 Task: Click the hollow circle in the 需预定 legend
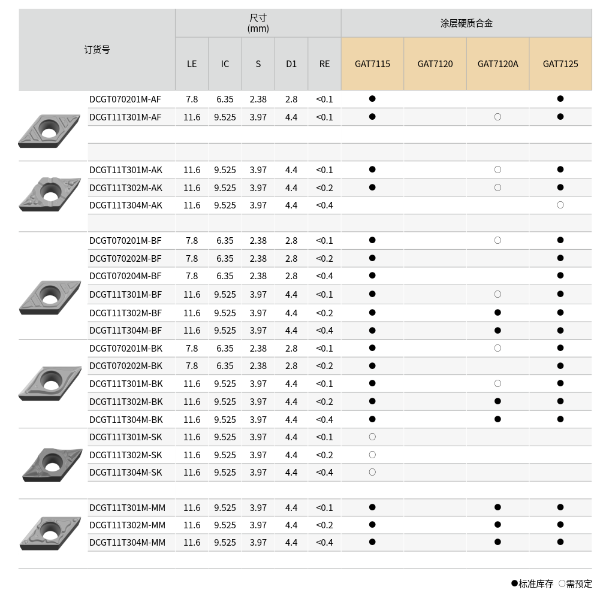[x=562, y=583]
